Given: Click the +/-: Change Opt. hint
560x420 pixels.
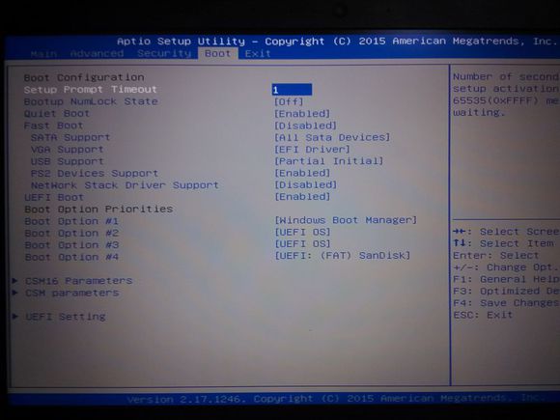Looking at the screenshot, I should (505, 267).
